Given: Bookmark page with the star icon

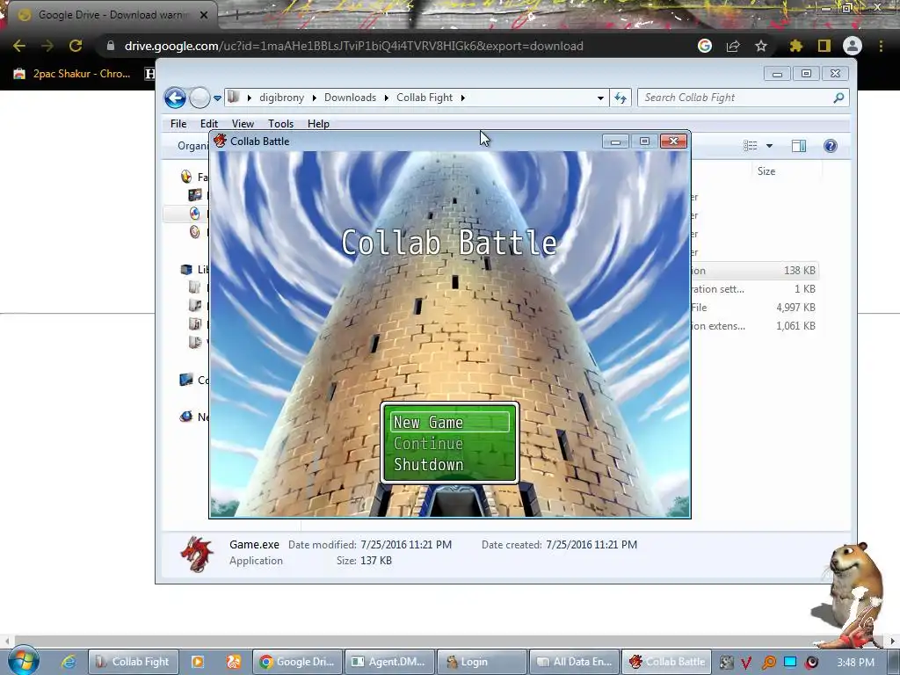Looking at the screenshot, I should 761,46.
